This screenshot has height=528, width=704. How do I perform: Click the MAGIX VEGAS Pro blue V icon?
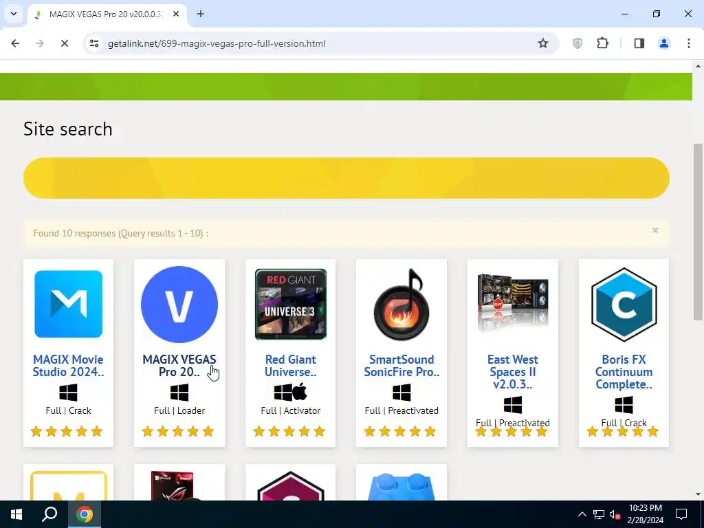(179, 305)
